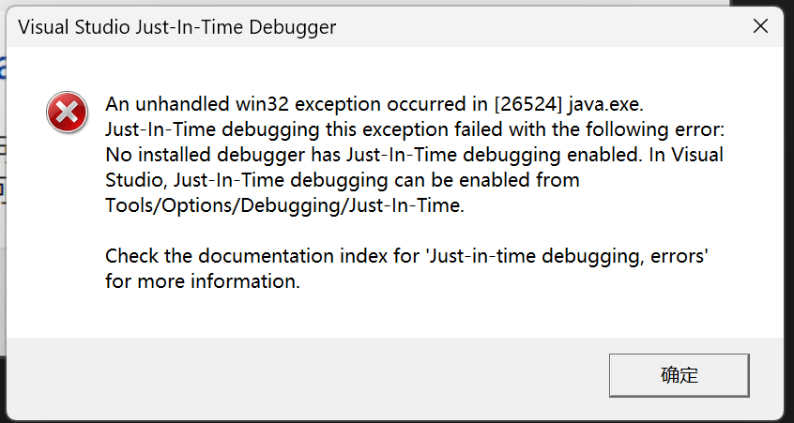The width and height of the screenshot is (794, 423).
Task: Click the background window at the left edge
Action: coord(3,141)
